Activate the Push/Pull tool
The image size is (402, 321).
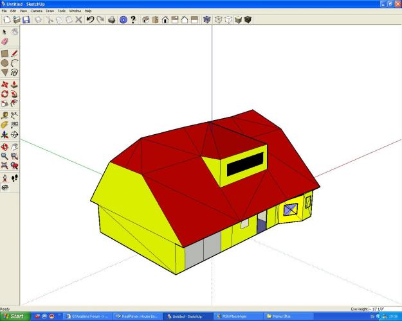14,85
